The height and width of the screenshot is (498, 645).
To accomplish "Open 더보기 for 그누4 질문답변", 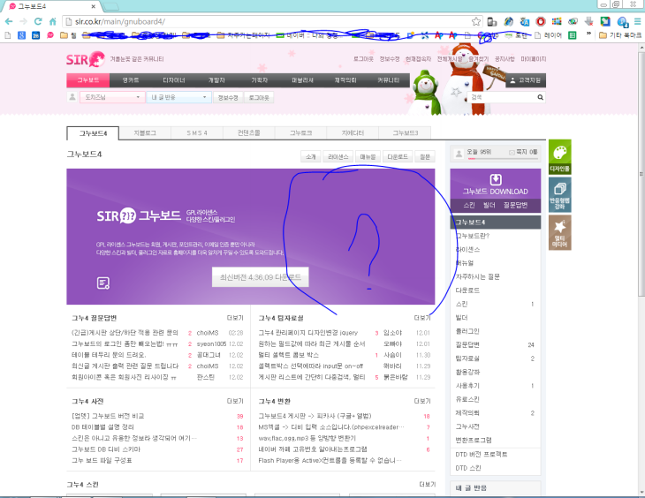I will pos(235,318).
